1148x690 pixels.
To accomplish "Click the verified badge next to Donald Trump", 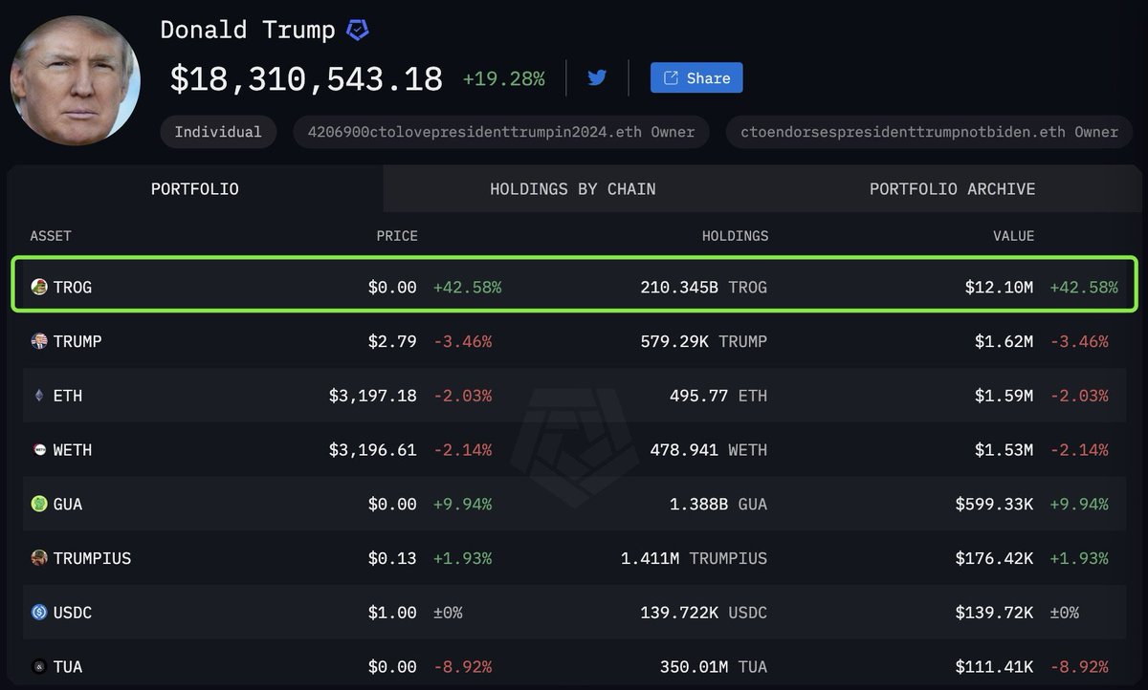I will (357, 31).
